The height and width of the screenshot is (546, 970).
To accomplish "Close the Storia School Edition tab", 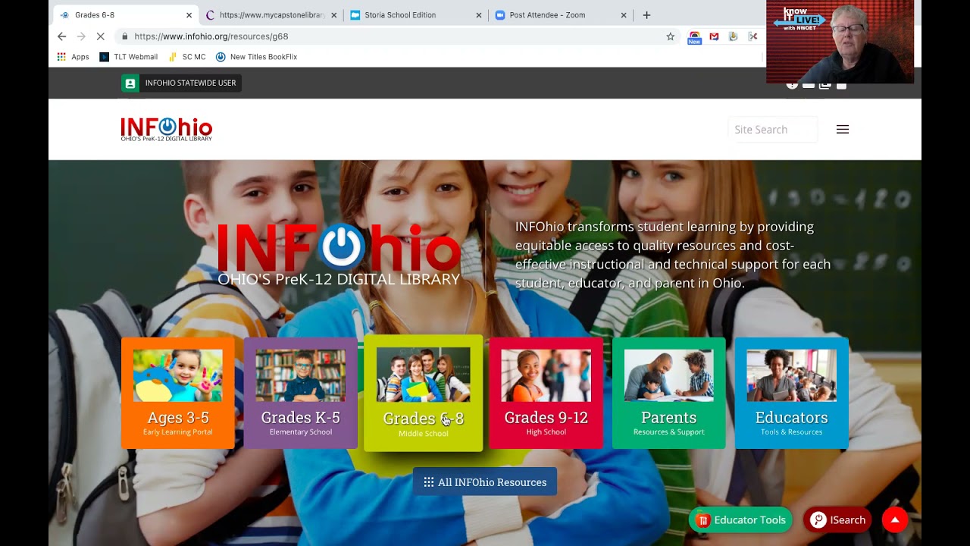I will pyautogui.click(x=478, y=15).
